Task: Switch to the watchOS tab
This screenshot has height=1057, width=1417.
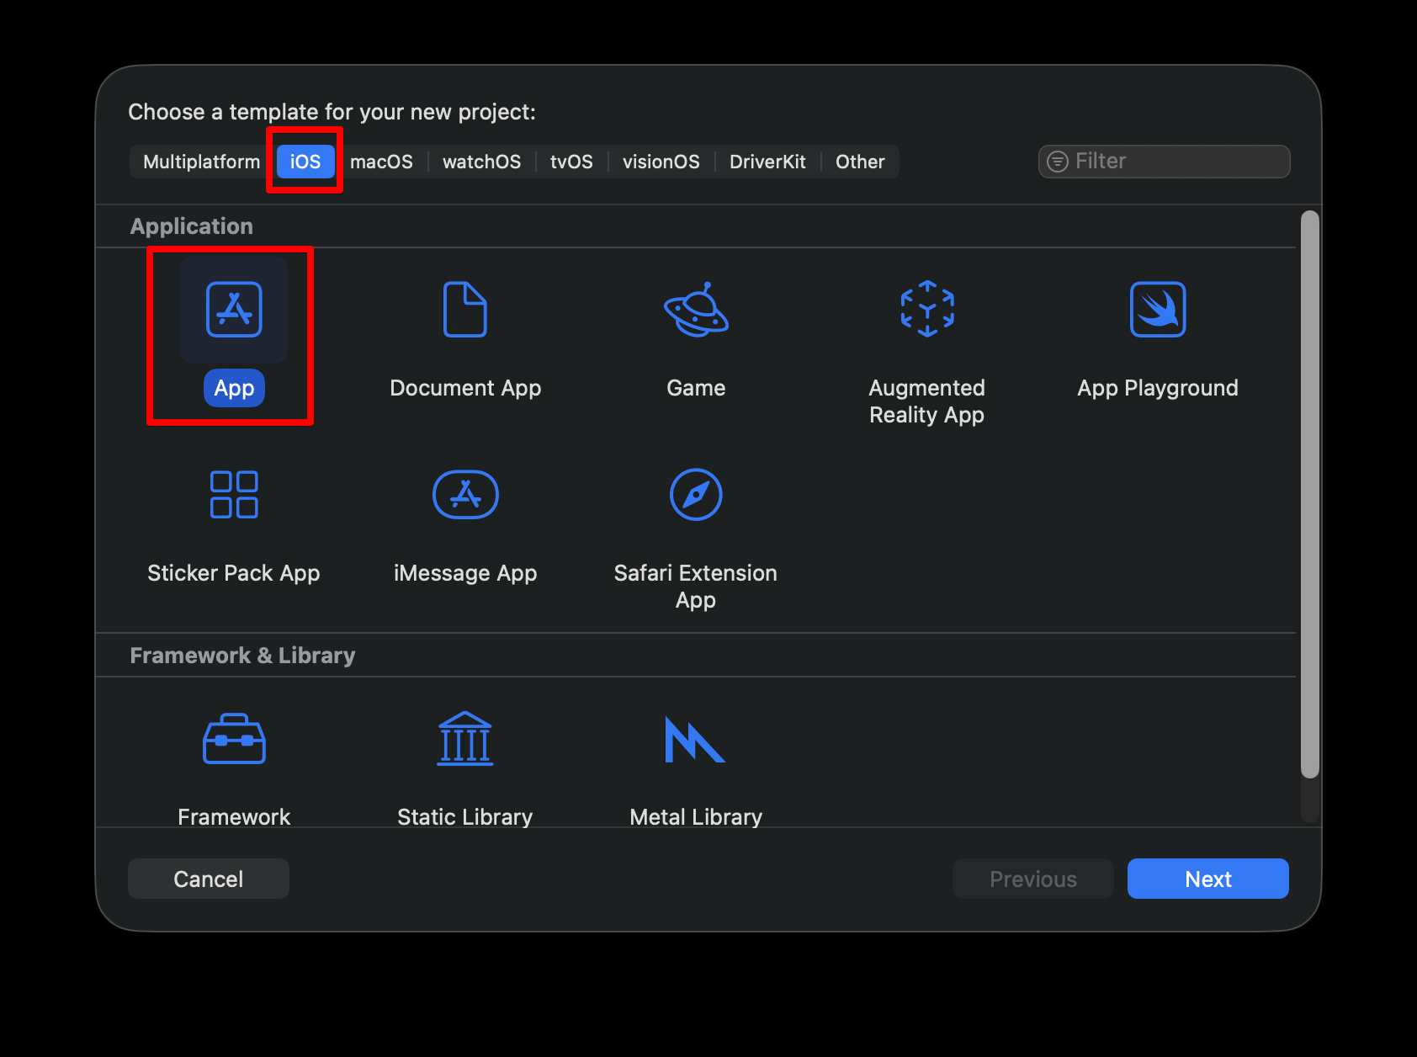Action: [481, 162]
